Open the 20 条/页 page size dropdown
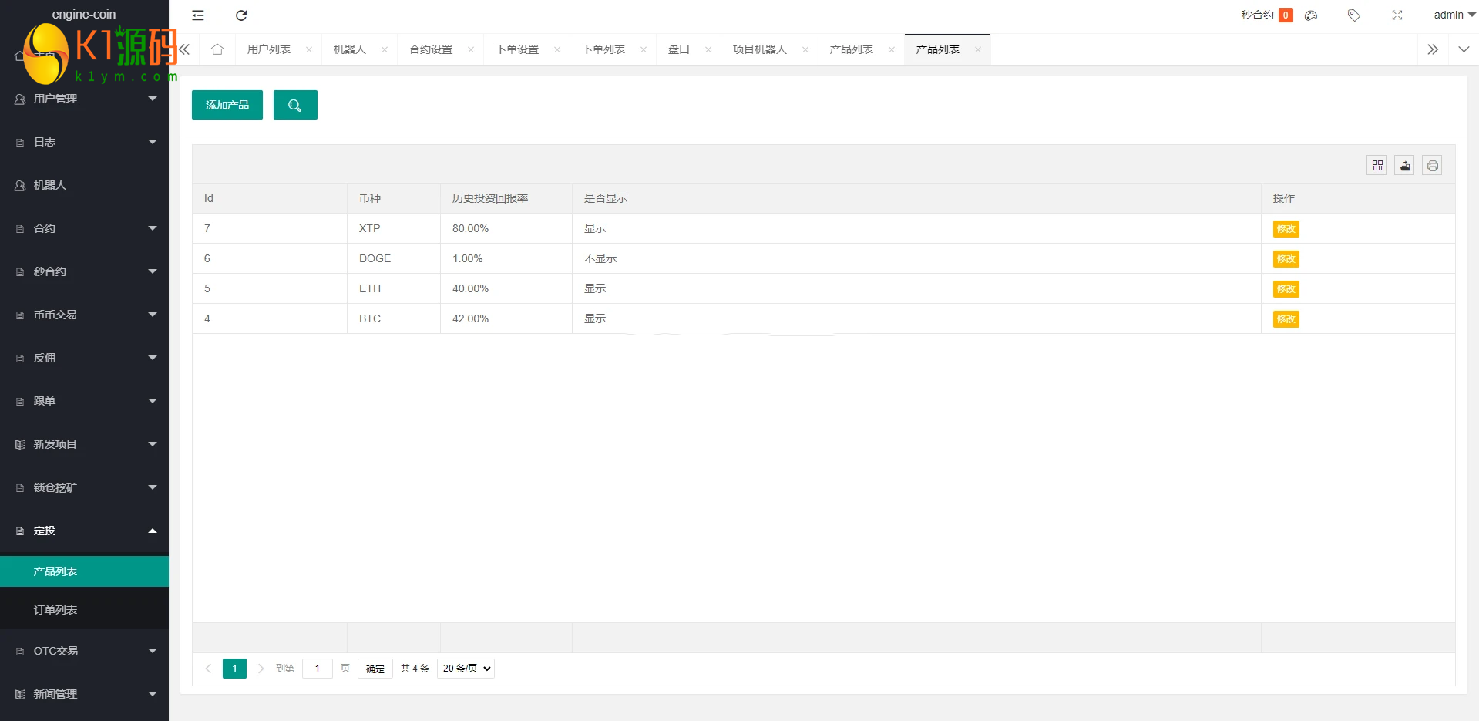 pos(466,669)
